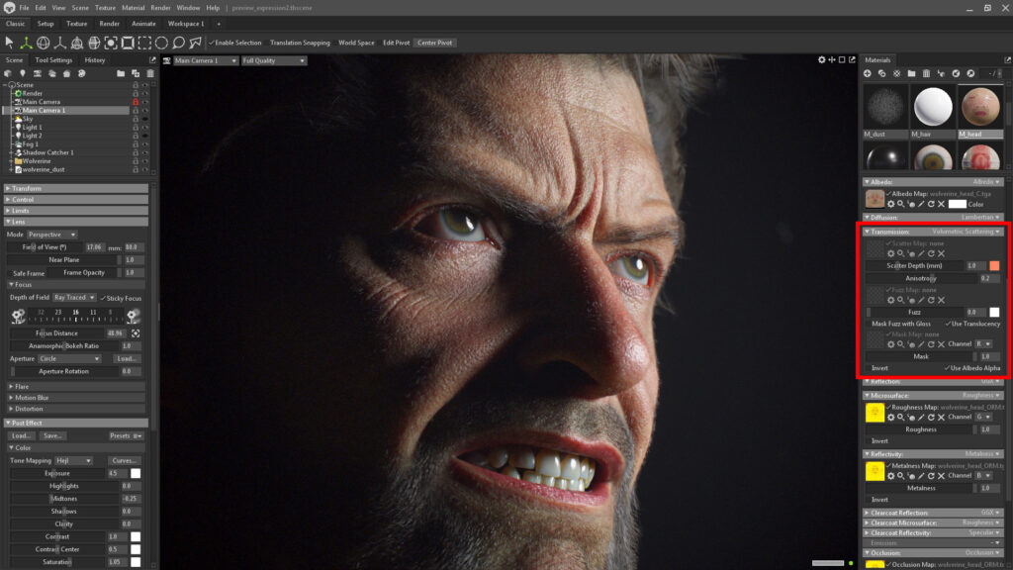Select the Rotate tool in the toolbar

[x=44, y=44]
